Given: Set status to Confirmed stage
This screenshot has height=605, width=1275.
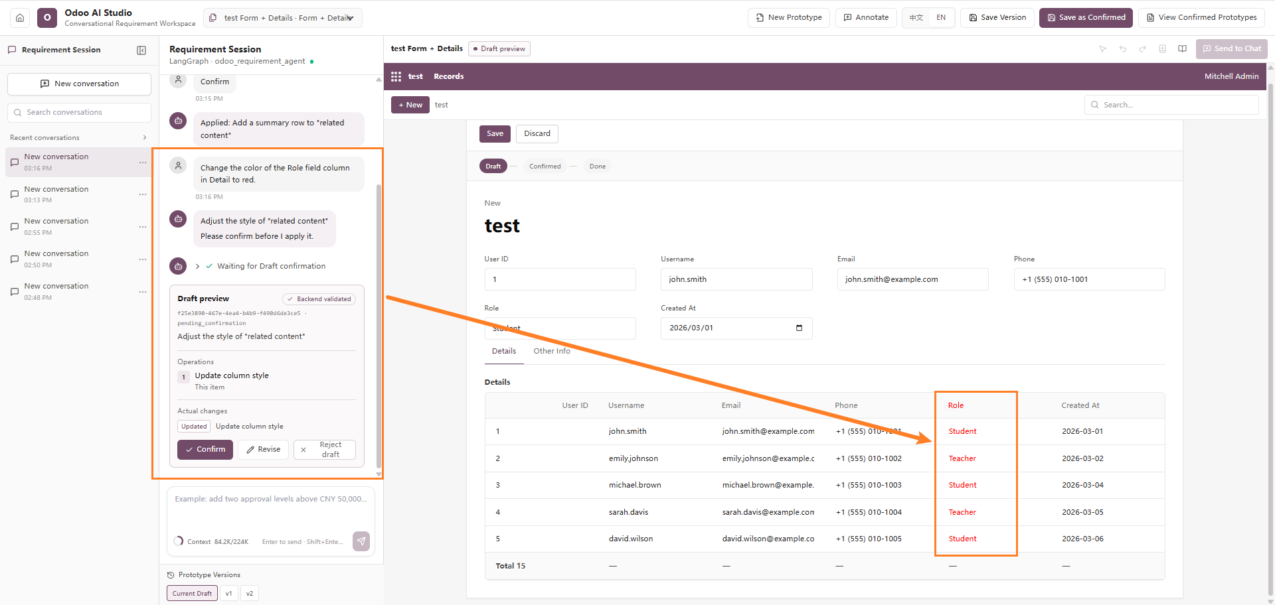Looking at the screenshot, I should click(545, 167).
